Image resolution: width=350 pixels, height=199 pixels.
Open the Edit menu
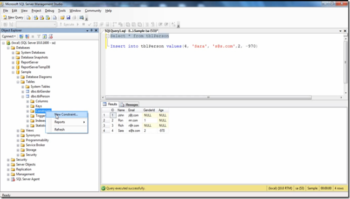14,10
